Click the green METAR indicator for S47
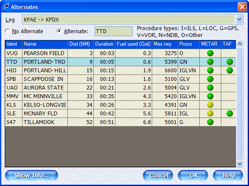Image resolution: width=249 pixels, height=186 pixels. coord(210,122)
